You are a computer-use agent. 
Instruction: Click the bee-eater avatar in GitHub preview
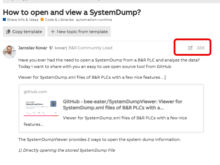(54, 104)
